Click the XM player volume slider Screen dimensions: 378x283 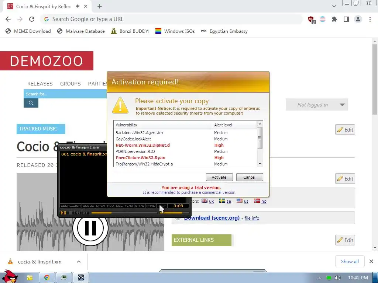(174, 213)
